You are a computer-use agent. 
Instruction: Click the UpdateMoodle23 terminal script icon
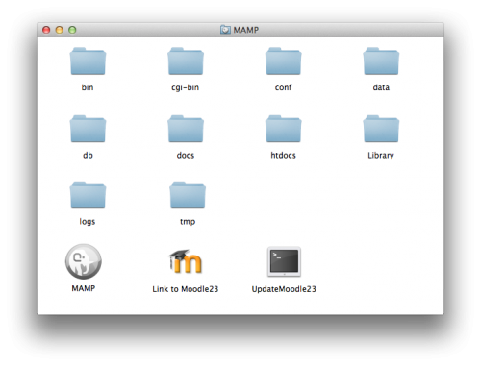[x=284, y=261]
